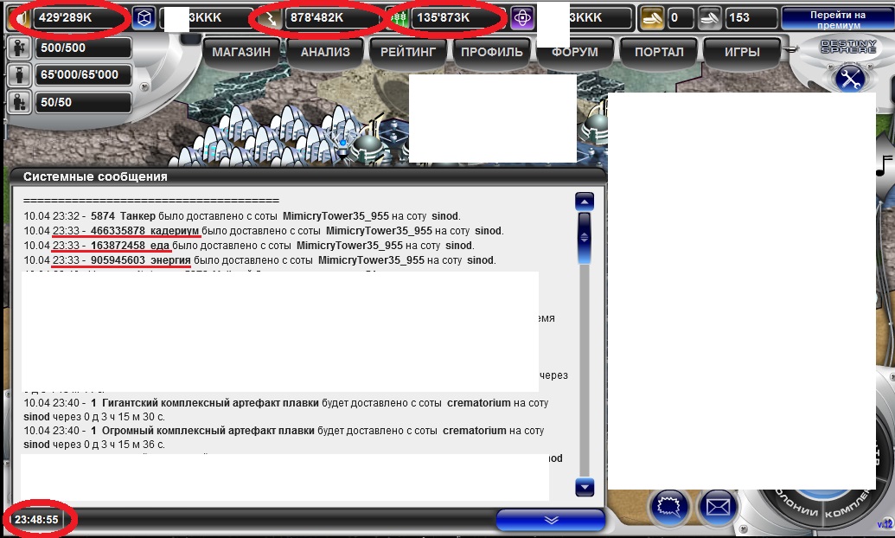The image size is (895, 538).
Task: Click the 23:48:55 game clock
Action: tap(36, 520)
